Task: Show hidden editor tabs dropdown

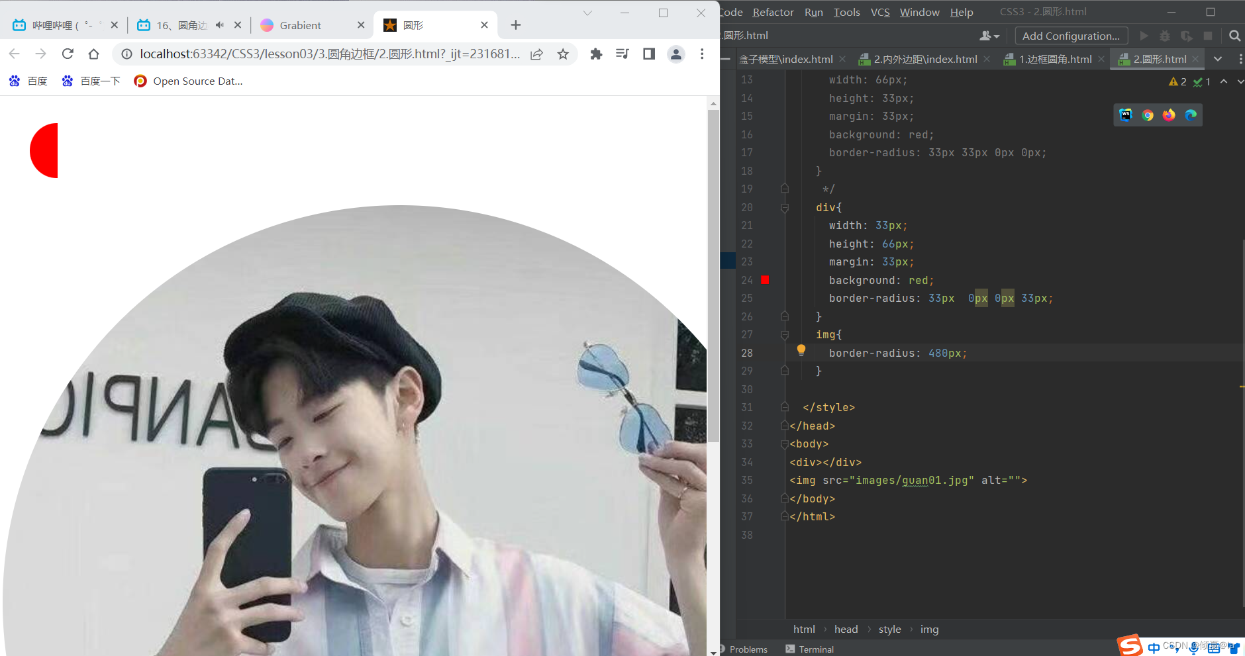Action: click(1218, 59)
